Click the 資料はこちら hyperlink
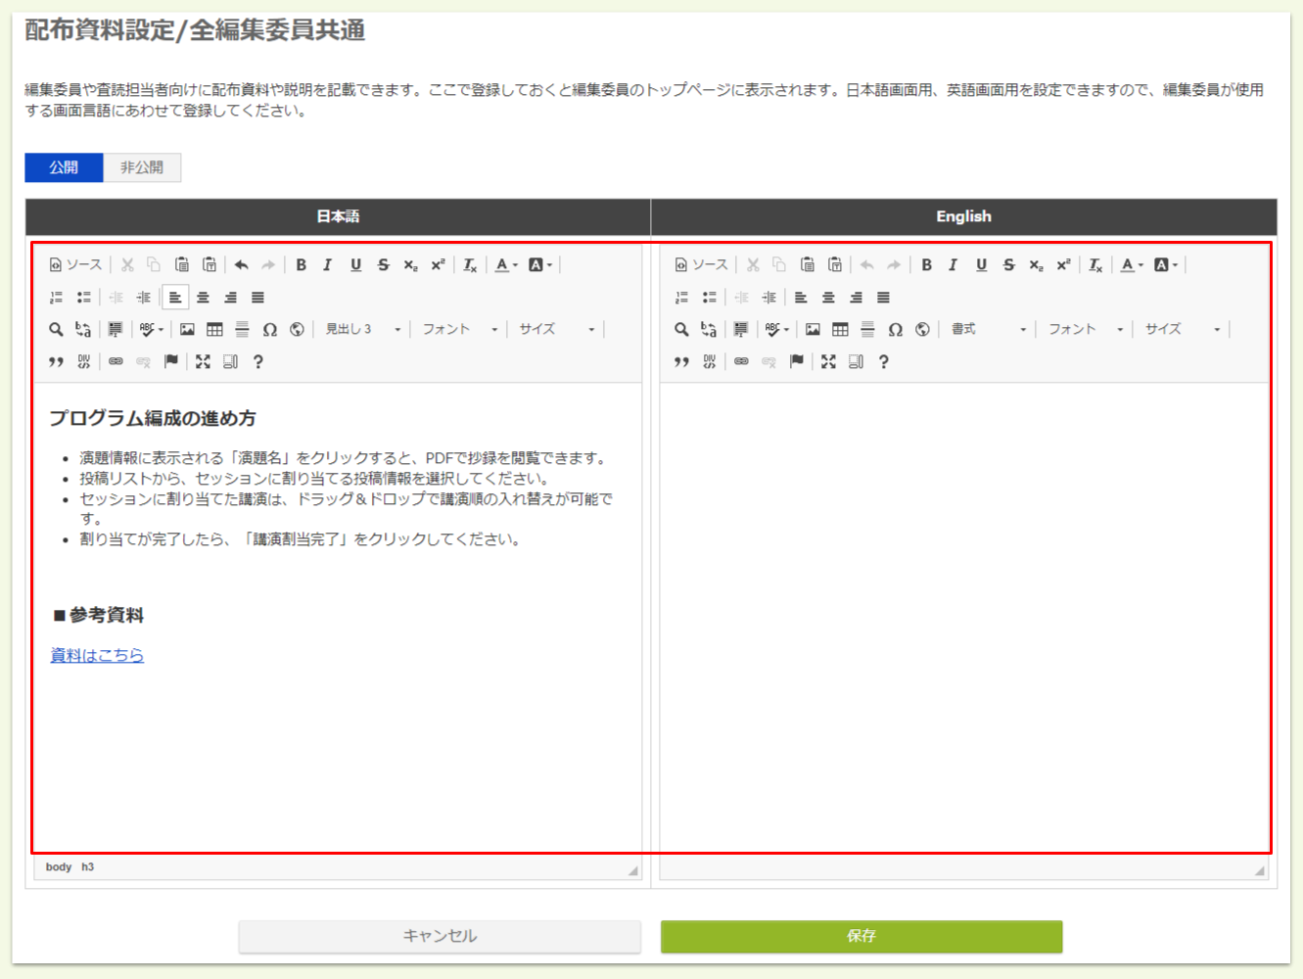The width and height of the screenshot is (1303, 979). [x=96, y=655]
